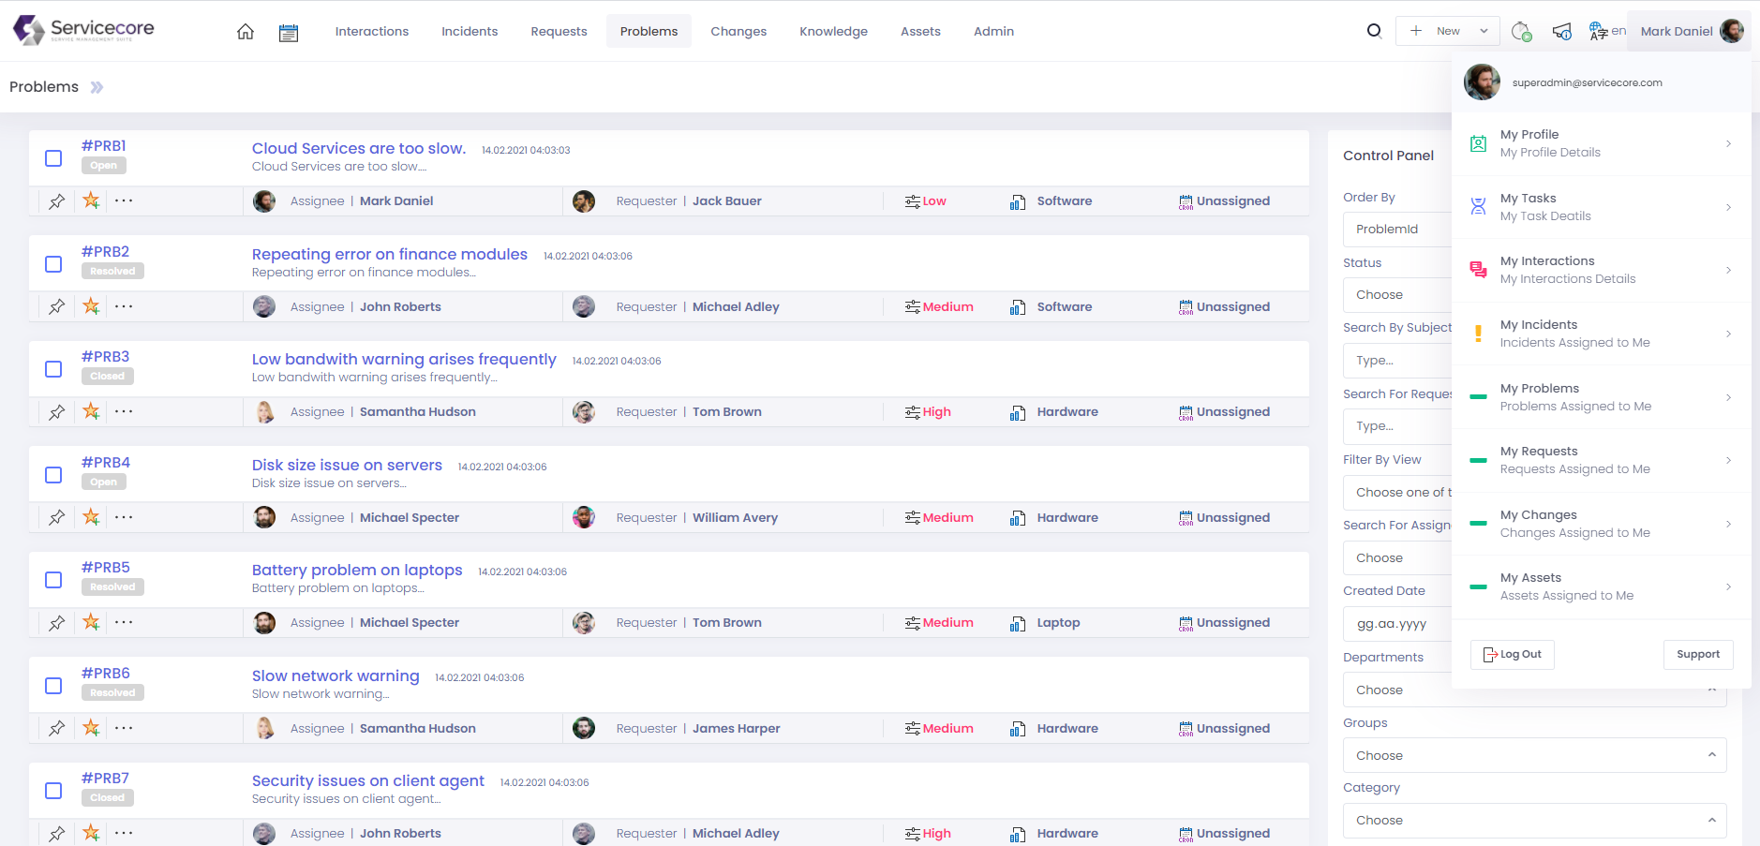Click the Created Date input field

[x=1396, y=624]
